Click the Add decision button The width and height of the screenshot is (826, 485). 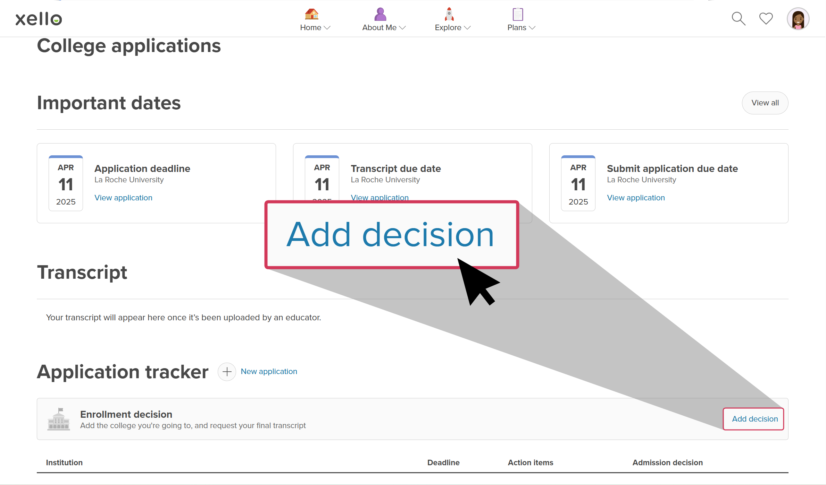(x=753, y=418)
